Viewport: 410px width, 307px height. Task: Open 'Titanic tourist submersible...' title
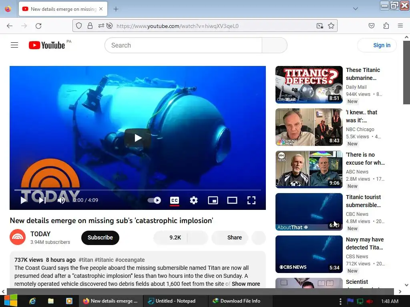tap(364, 201)
